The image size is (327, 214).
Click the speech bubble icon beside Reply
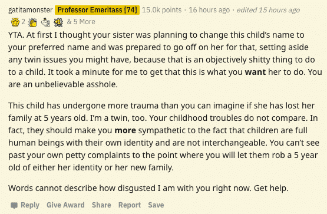click(14, 205)
